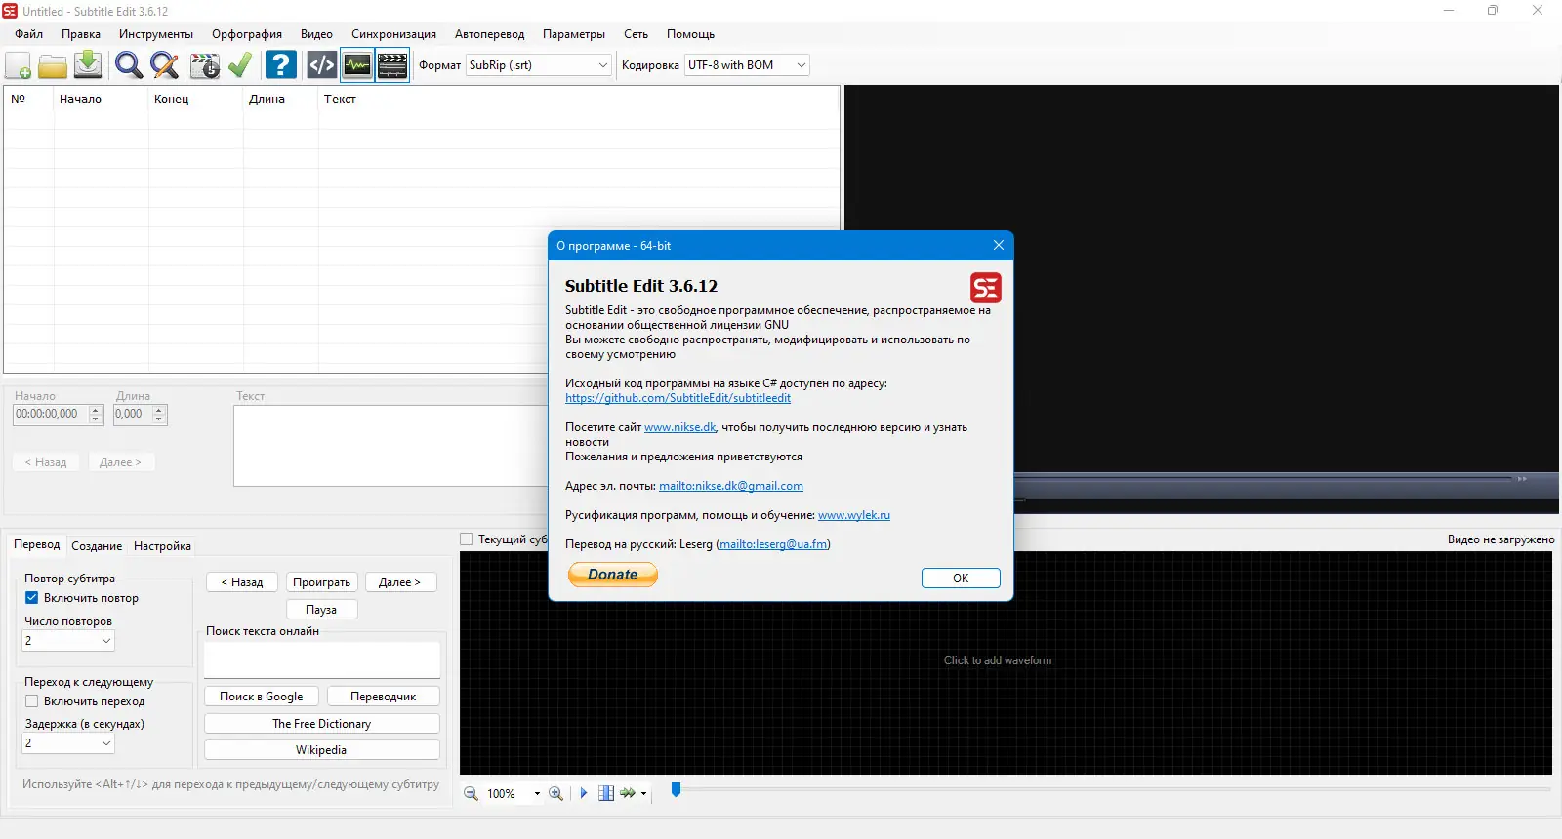Click the waveform position slider handle
This screenshot has height=839, width=1562.
pos(676,789)
